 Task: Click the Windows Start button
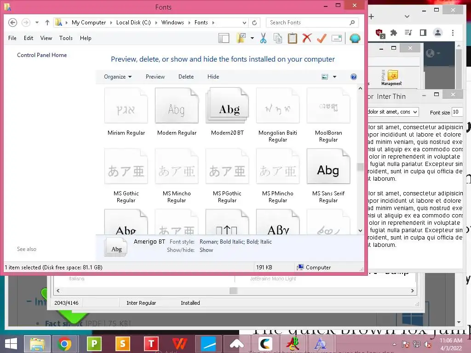(x=11, y=344)
